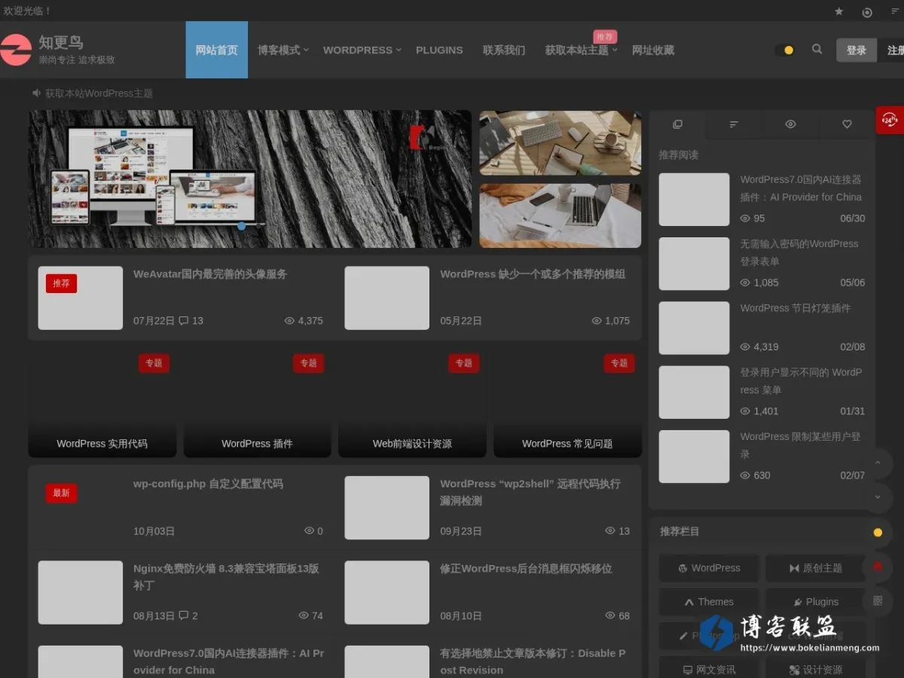Screen dimensions: 904x678
Task: Go to 网站首页 in the navigation
Action: click(x=217, y=50)
